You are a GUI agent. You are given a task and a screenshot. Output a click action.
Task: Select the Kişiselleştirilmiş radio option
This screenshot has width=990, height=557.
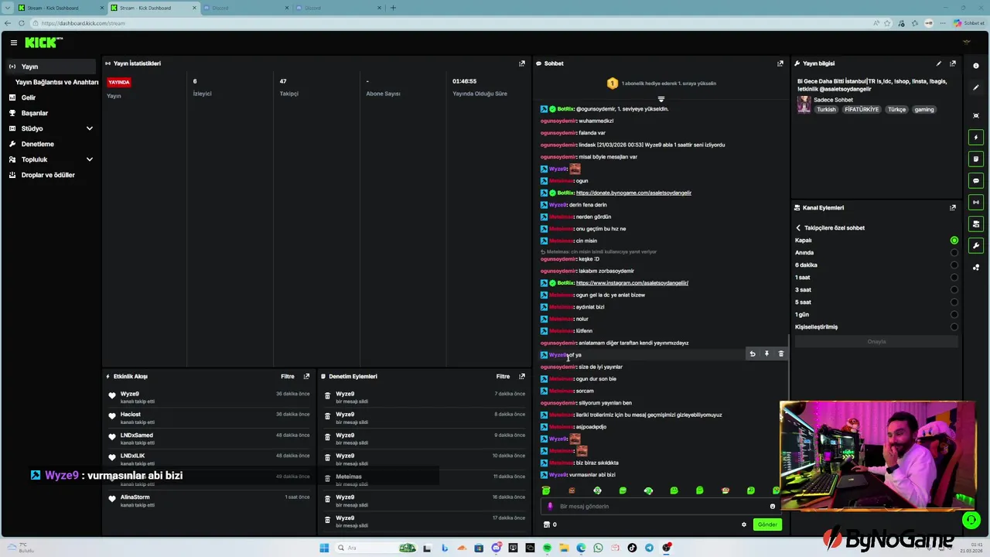[x=954, y=327]
